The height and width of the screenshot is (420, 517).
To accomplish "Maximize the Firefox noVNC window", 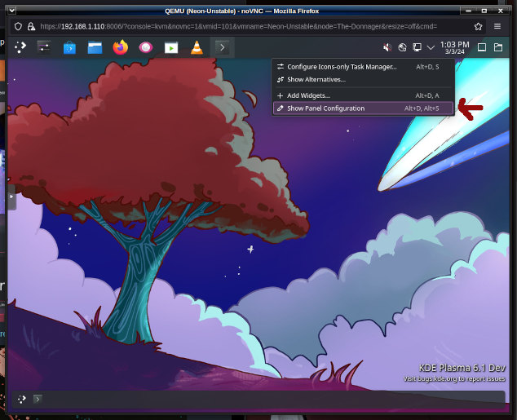I will (x=484, y=11).
